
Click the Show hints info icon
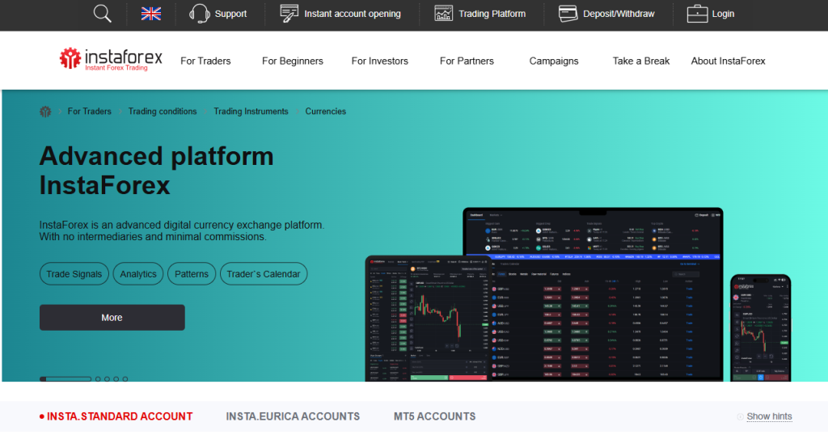[x=741, y=416]
